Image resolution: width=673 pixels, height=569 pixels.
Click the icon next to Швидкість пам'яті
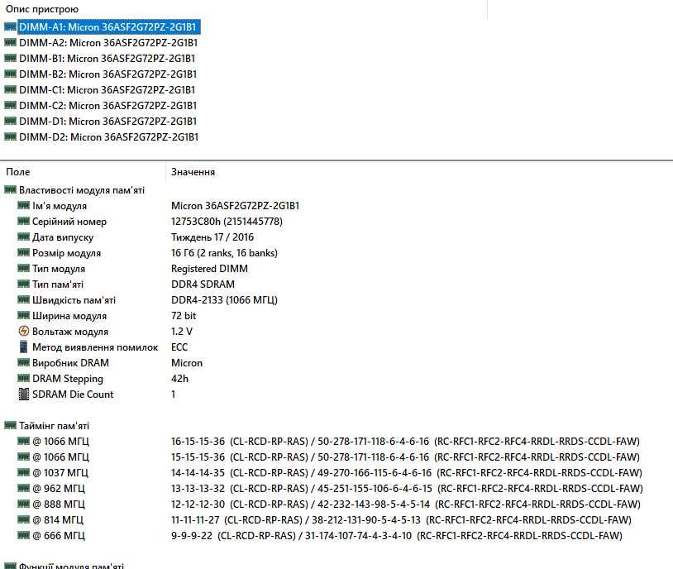point(24,299)
